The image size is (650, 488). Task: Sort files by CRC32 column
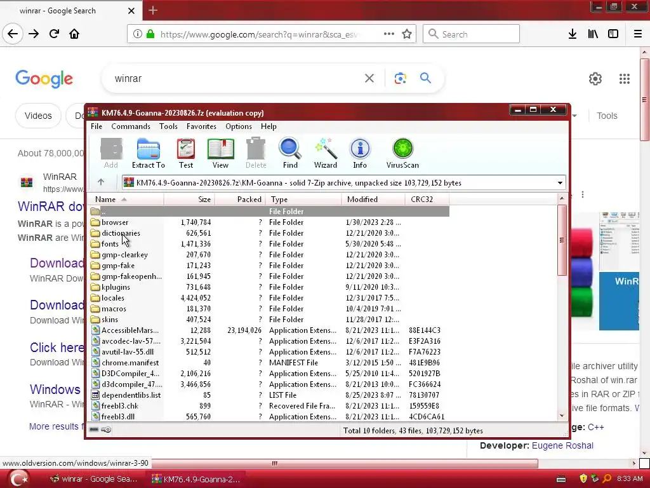427,199
